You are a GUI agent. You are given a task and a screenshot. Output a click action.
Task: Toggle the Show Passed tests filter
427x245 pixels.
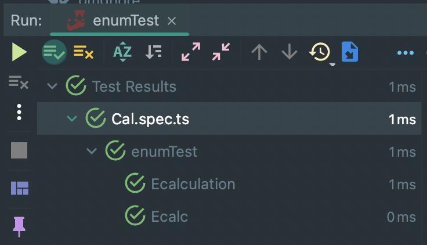(54, 52)
